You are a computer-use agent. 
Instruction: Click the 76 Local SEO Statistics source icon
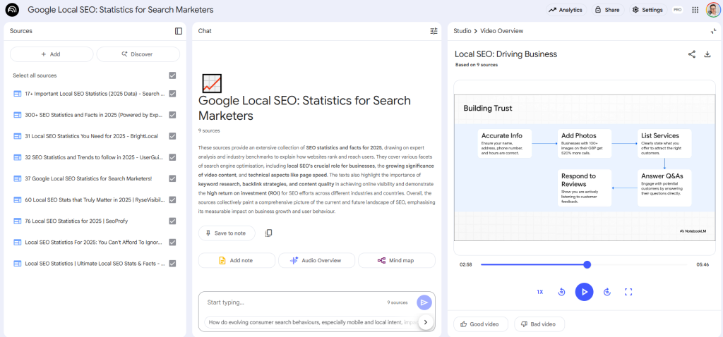tap(18, 221)
